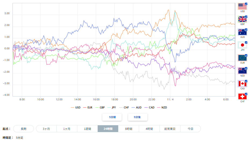Click the 長期 start point button

(24, 129)
